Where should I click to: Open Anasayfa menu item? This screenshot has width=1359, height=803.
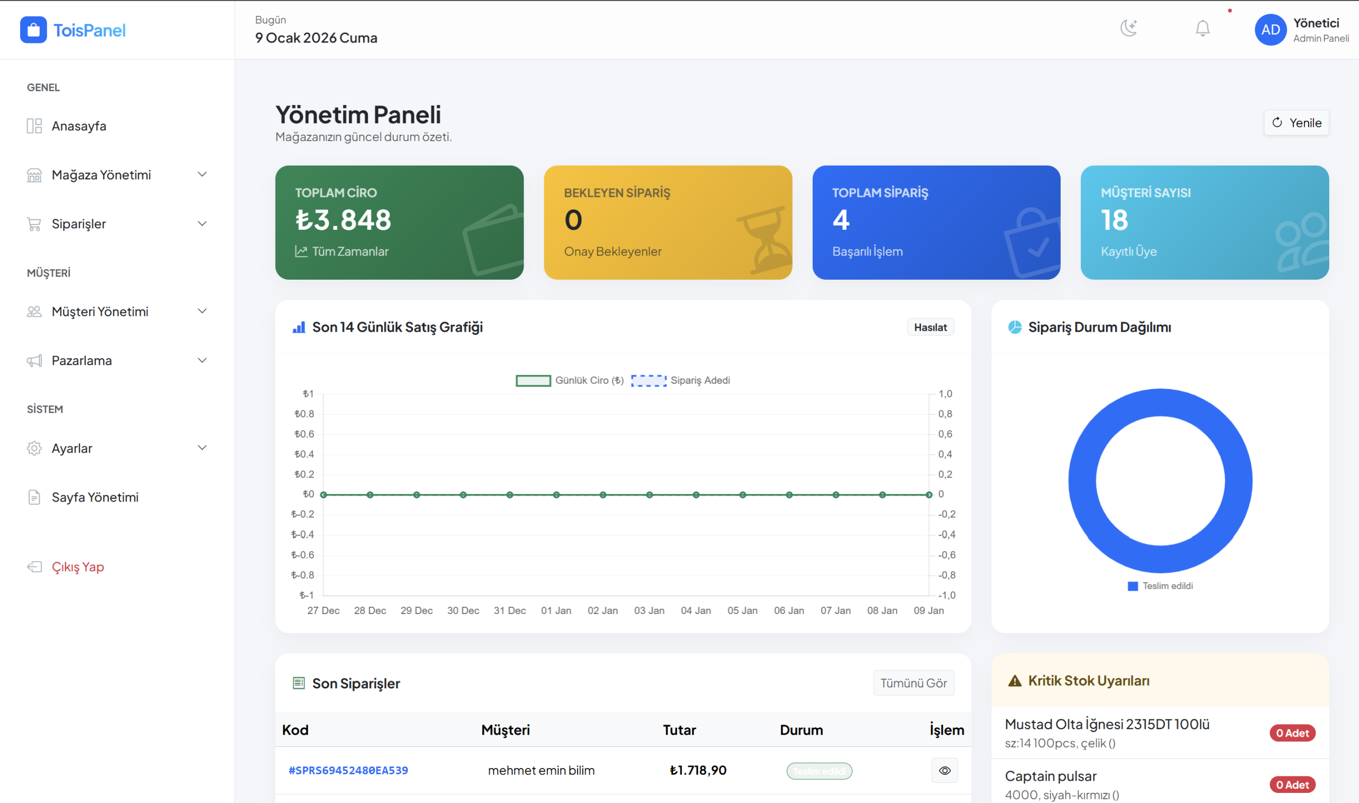pyautogui.click(x=79, y=126)
